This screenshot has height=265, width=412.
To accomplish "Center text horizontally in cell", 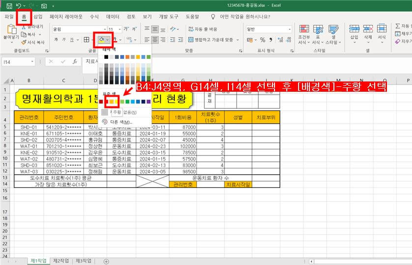I will [x=155, y=40].
